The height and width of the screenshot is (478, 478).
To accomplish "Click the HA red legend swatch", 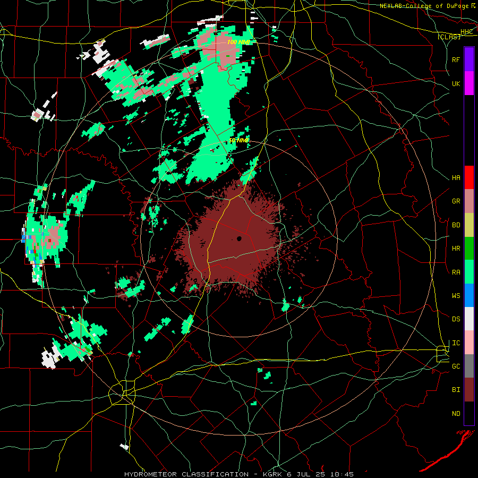I will pyautogui.click(x=469, y=177).
